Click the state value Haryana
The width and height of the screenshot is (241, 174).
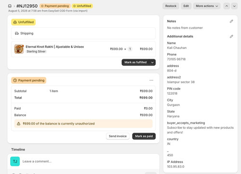pyautogui.click(x=173, y=116)
